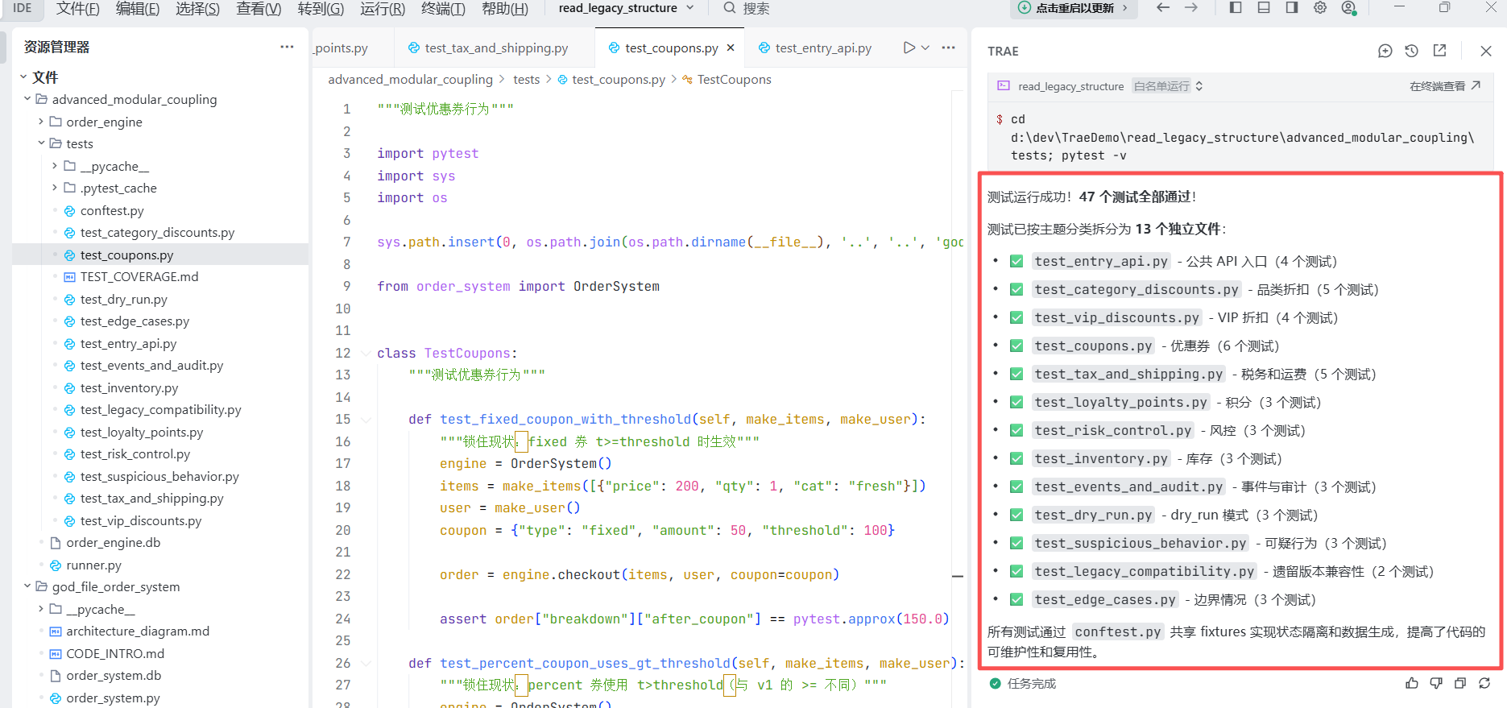This screenshot has height=708, width=1507.
Task: Open the 终端(T) menu
Action: (x=443, y=8)
